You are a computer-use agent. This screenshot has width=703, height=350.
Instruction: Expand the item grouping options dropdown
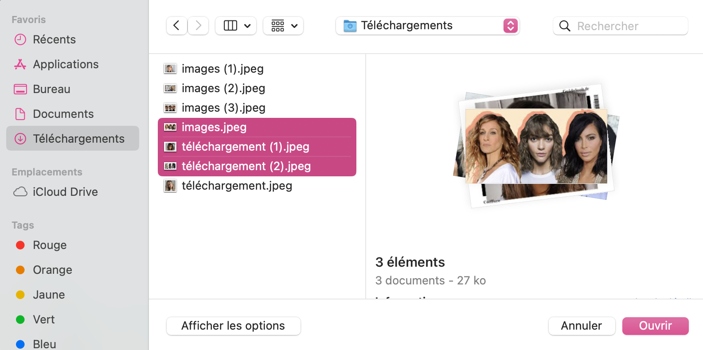(283, 26)
